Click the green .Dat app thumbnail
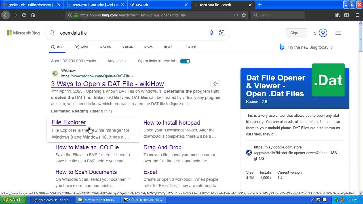This screenshot has width=363, height=204. point(328,80)
